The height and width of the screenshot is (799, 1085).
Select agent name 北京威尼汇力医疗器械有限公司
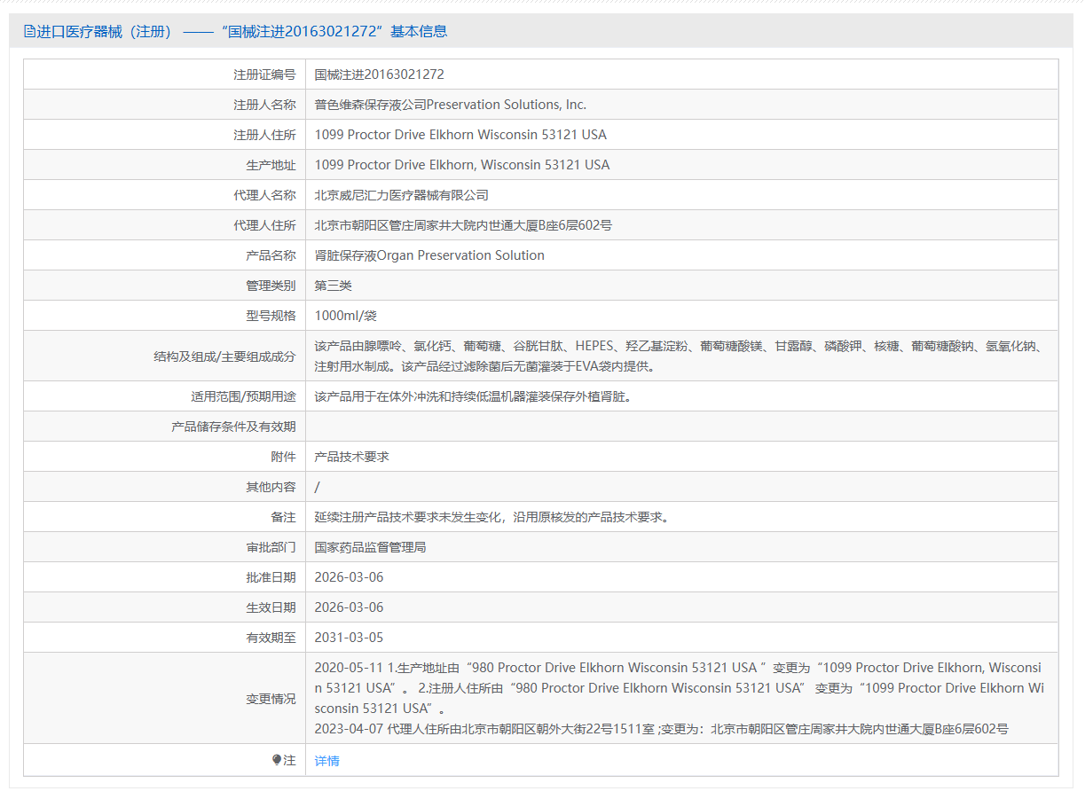pos(402,195)
